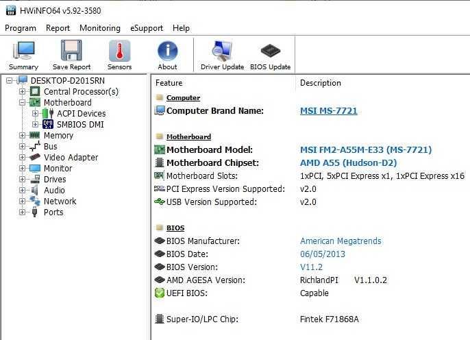Image resolution: width=470 pixels, height=340 pixels.
Task: Click the AMD AGESA Version row label
Action: coord(206,280)
